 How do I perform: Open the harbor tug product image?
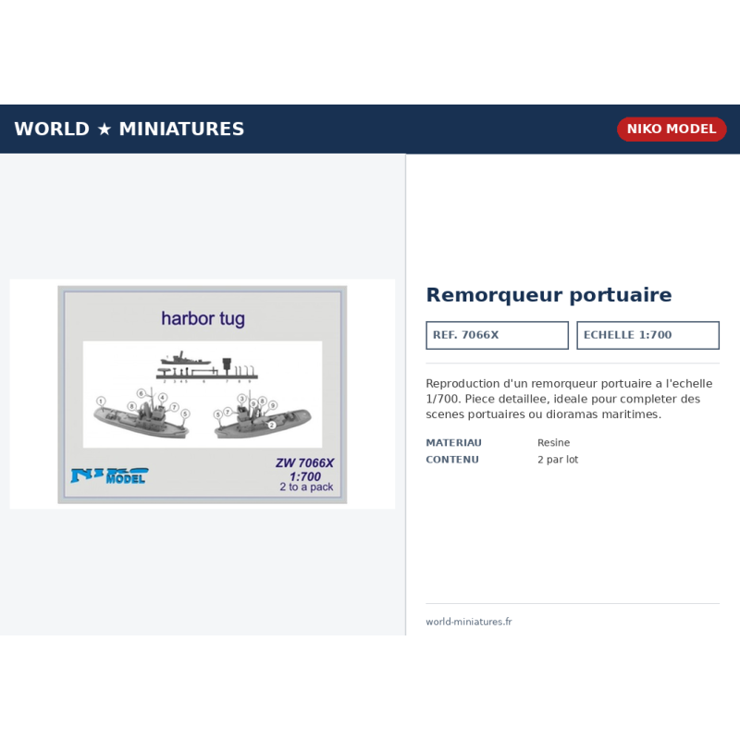pos(202,394)
